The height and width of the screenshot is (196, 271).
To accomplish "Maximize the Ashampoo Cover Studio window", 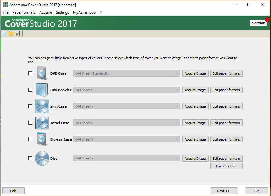I will coord(249,5).
